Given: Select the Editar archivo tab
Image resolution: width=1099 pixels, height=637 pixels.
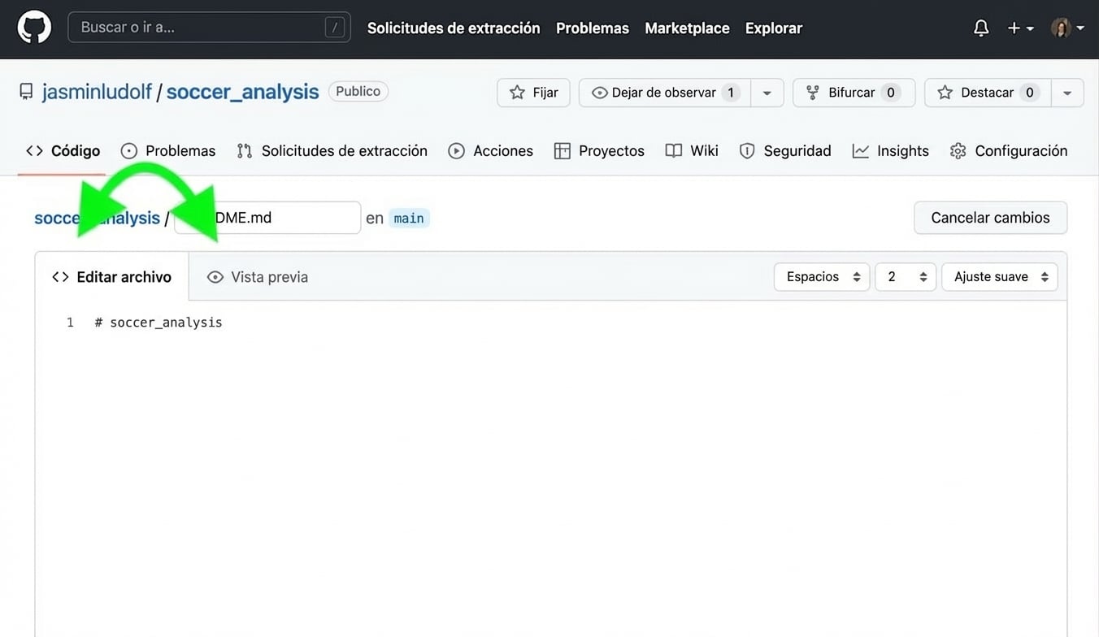Looking at the screenshot, I should pos(112,277).
